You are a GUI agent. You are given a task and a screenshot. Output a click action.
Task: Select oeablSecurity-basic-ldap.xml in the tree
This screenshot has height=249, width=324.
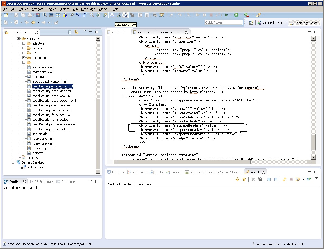coord(52,91)
